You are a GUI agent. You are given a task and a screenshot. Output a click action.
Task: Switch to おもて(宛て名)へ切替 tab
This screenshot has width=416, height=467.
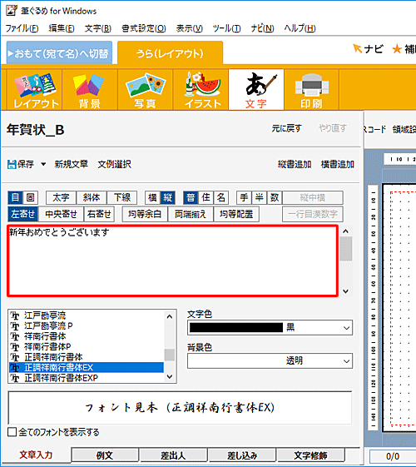(59, 53)
